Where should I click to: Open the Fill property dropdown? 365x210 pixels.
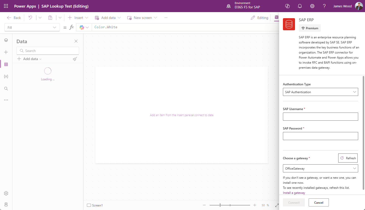coord(32,27)
